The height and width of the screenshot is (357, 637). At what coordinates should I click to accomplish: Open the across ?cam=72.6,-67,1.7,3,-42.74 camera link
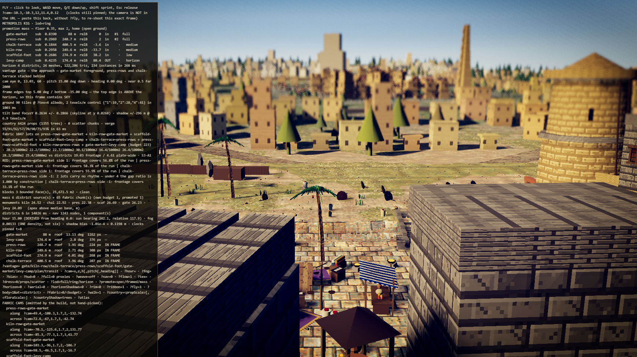tap(42, 319)
